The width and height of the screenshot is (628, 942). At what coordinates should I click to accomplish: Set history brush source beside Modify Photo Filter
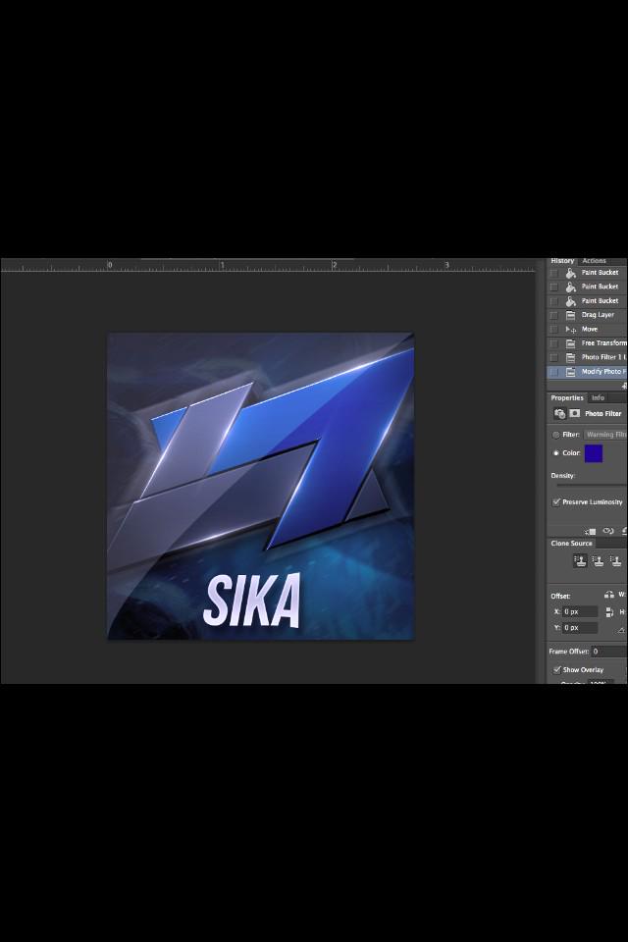553,372
